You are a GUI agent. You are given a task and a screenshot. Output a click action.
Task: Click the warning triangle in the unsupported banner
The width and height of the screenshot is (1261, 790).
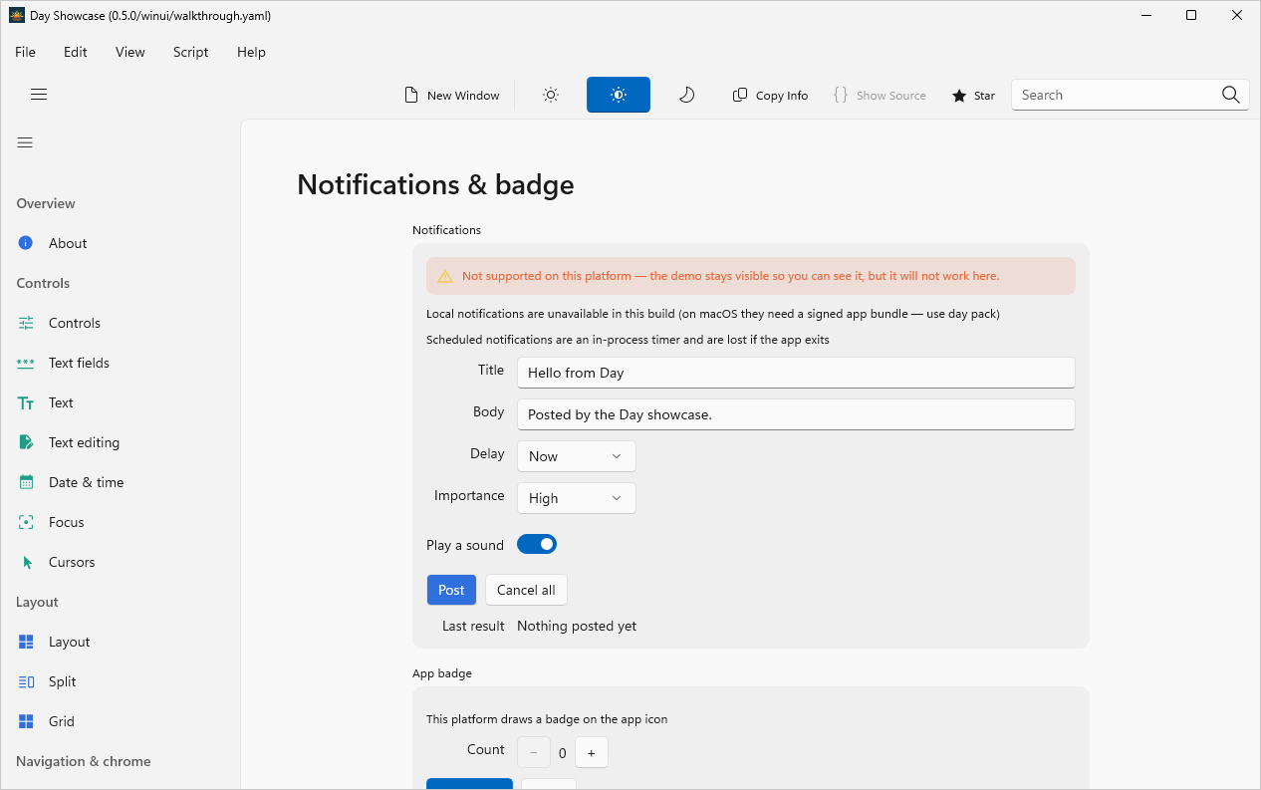point(445,276)
